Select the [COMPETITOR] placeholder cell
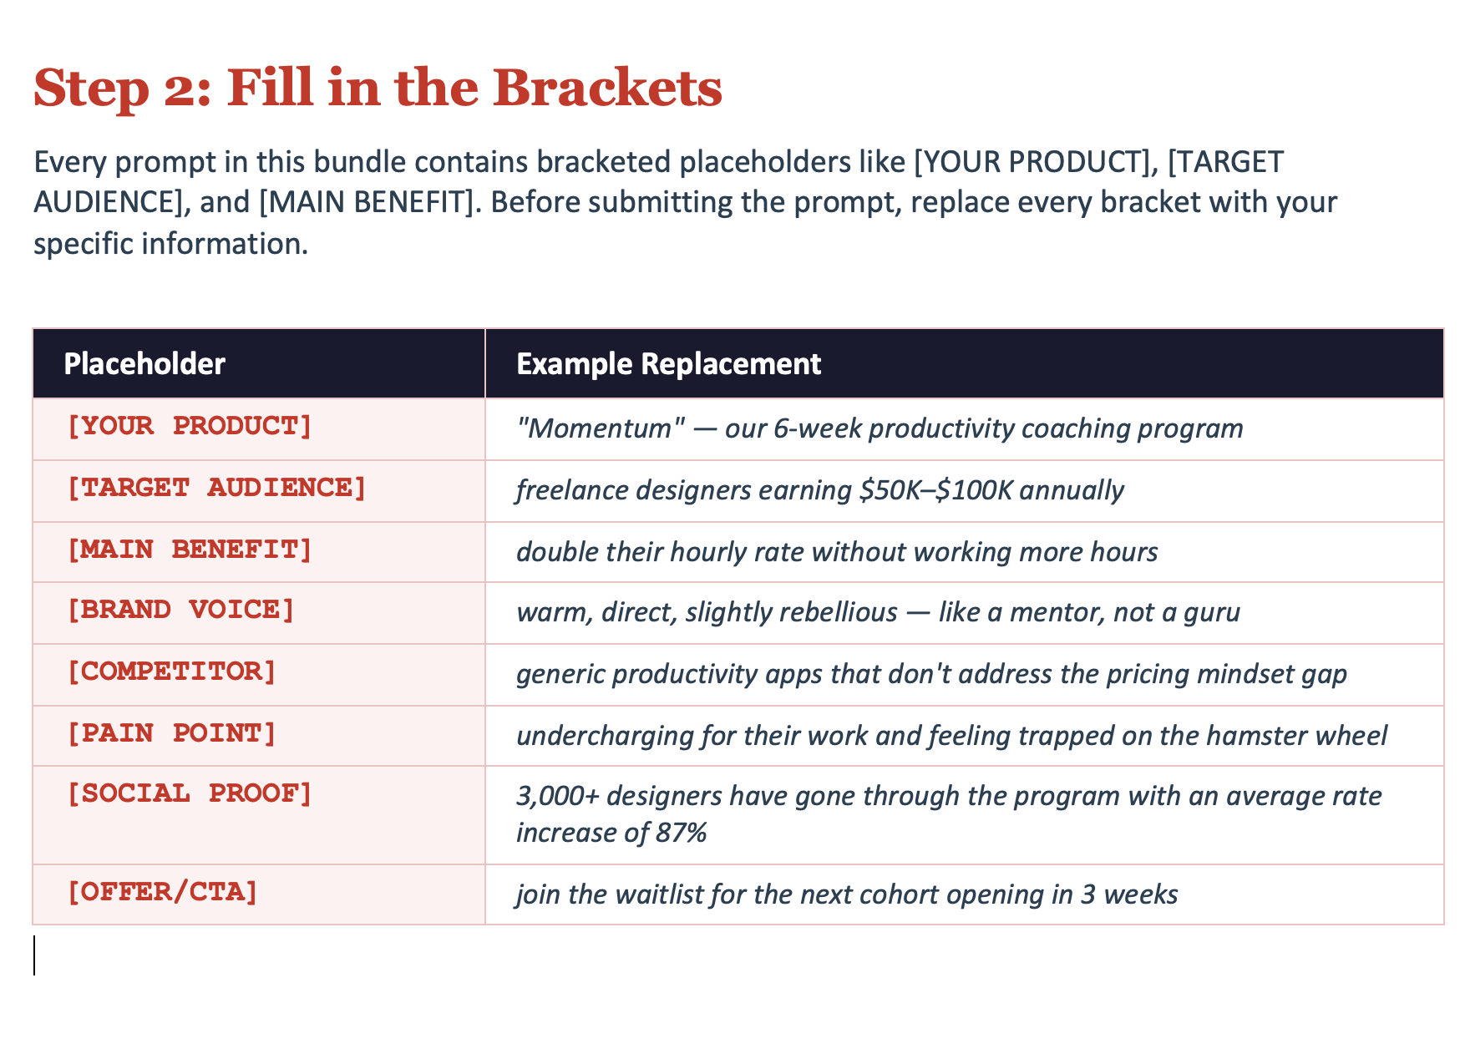The image size is (1460, 1059). (171, 673)
